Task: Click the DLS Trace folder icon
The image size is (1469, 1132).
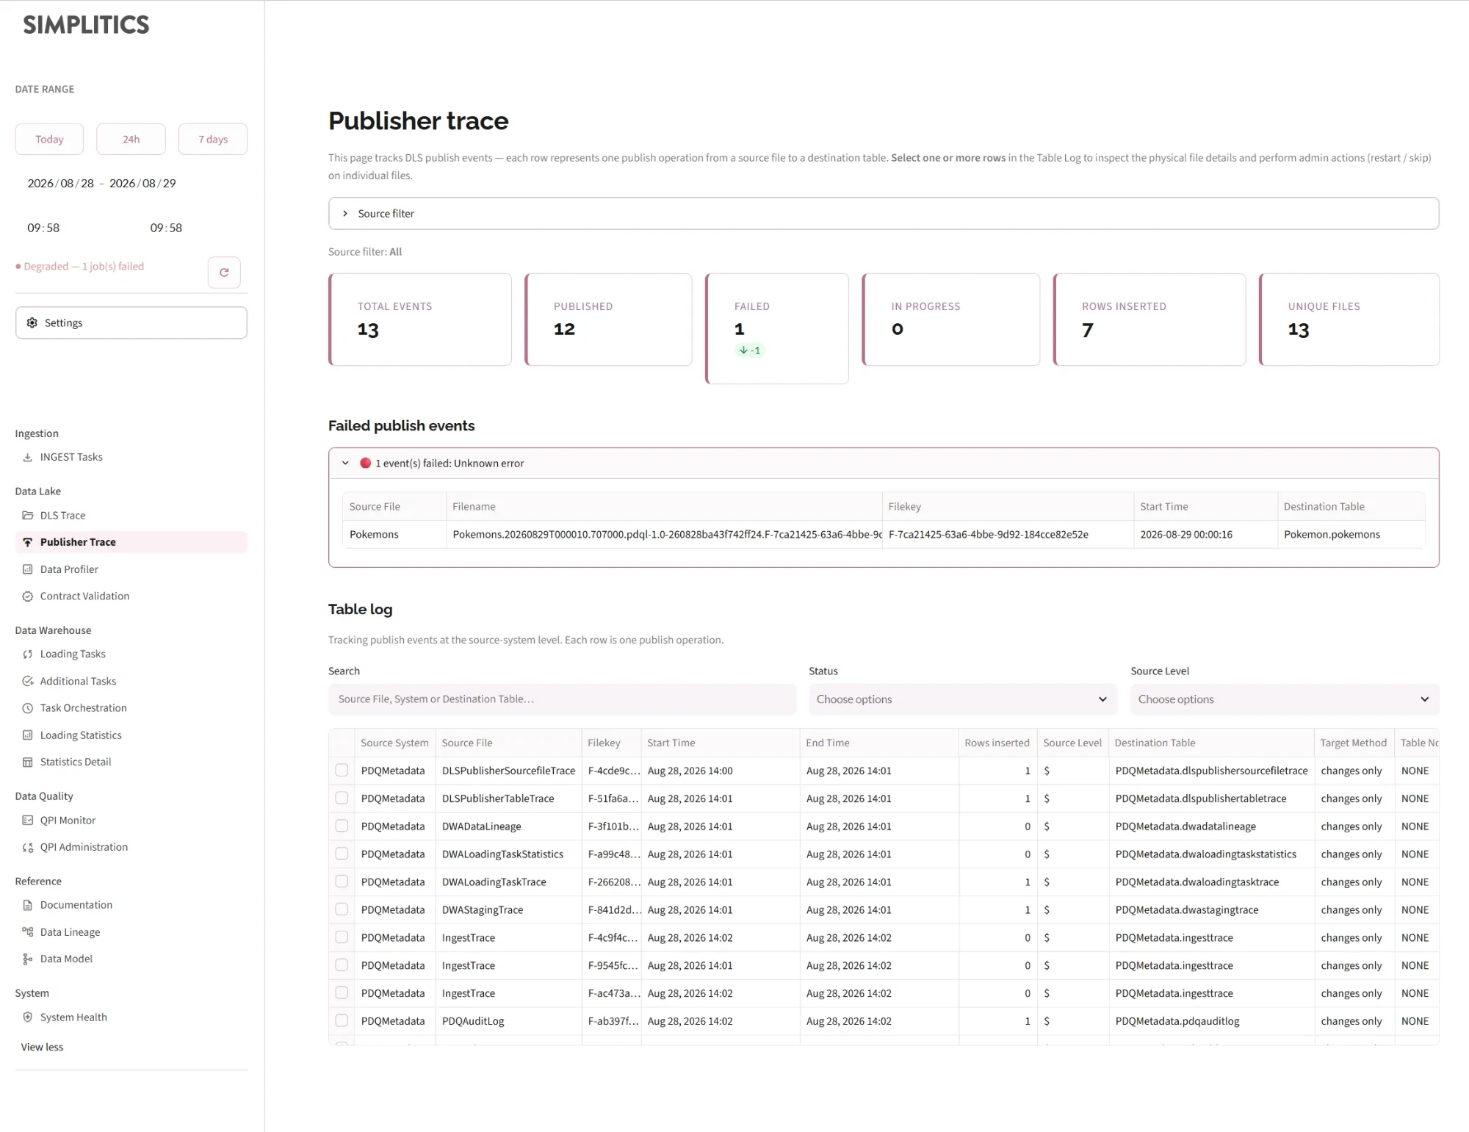Action: [27, 515]
